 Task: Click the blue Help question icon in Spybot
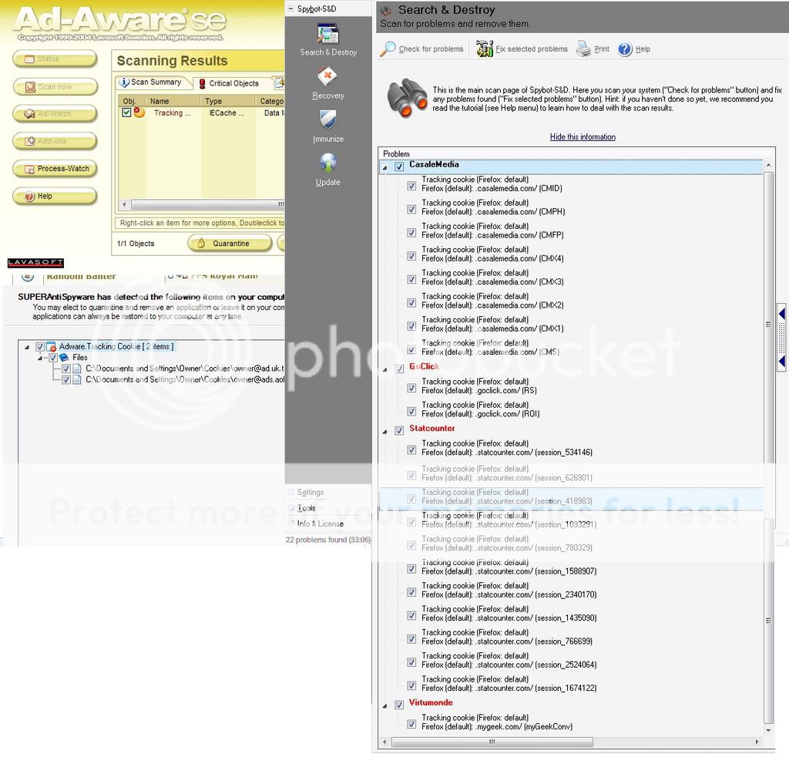[624, 49]
